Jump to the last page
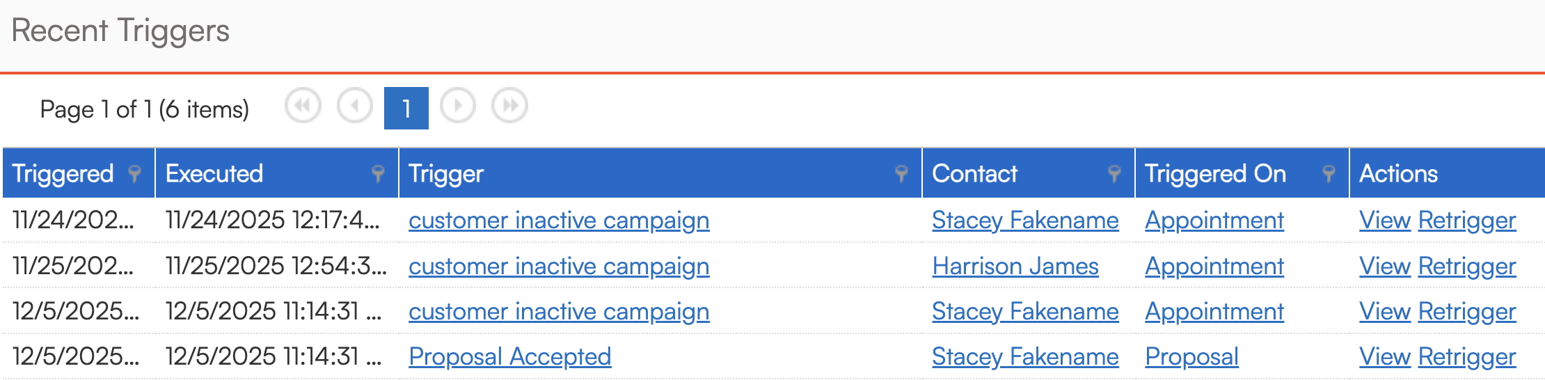The height and width of the screenshot is (380, 1545). 509,106
